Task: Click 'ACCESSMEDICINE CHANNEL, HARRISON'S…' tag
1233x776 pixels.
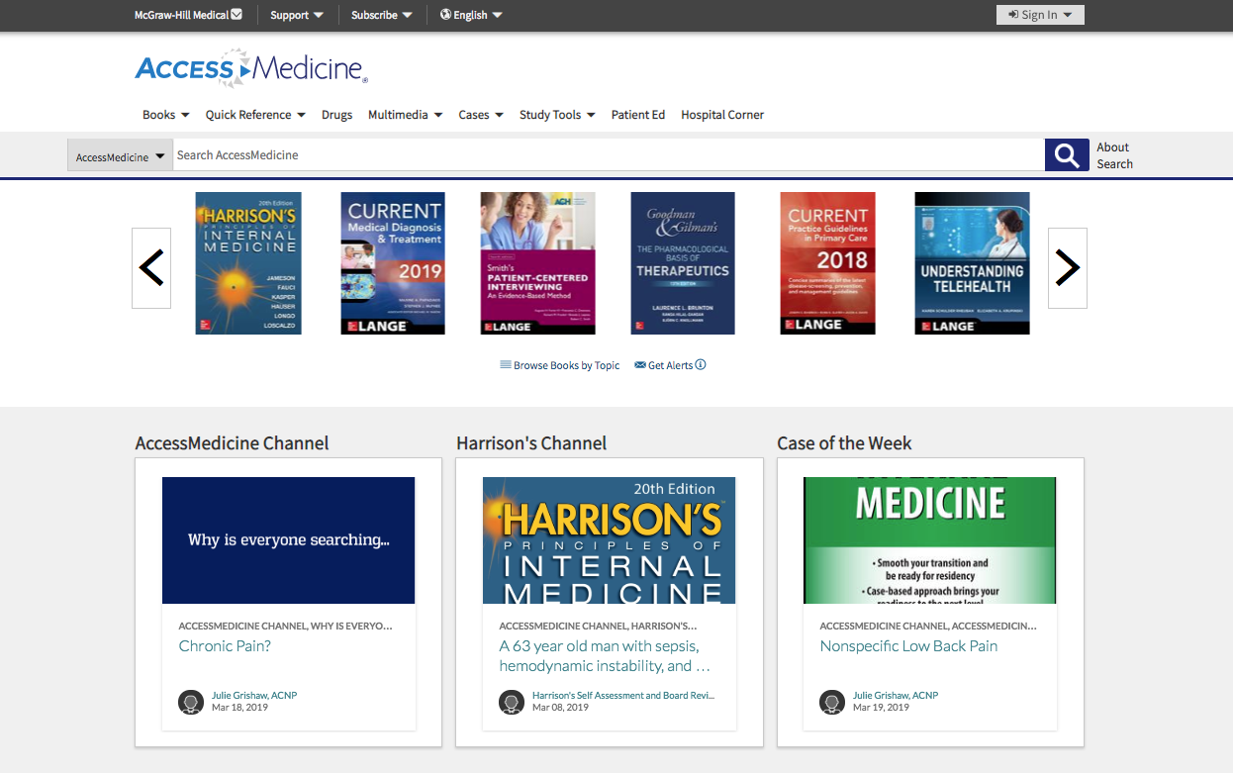Action: pos(598,627)
